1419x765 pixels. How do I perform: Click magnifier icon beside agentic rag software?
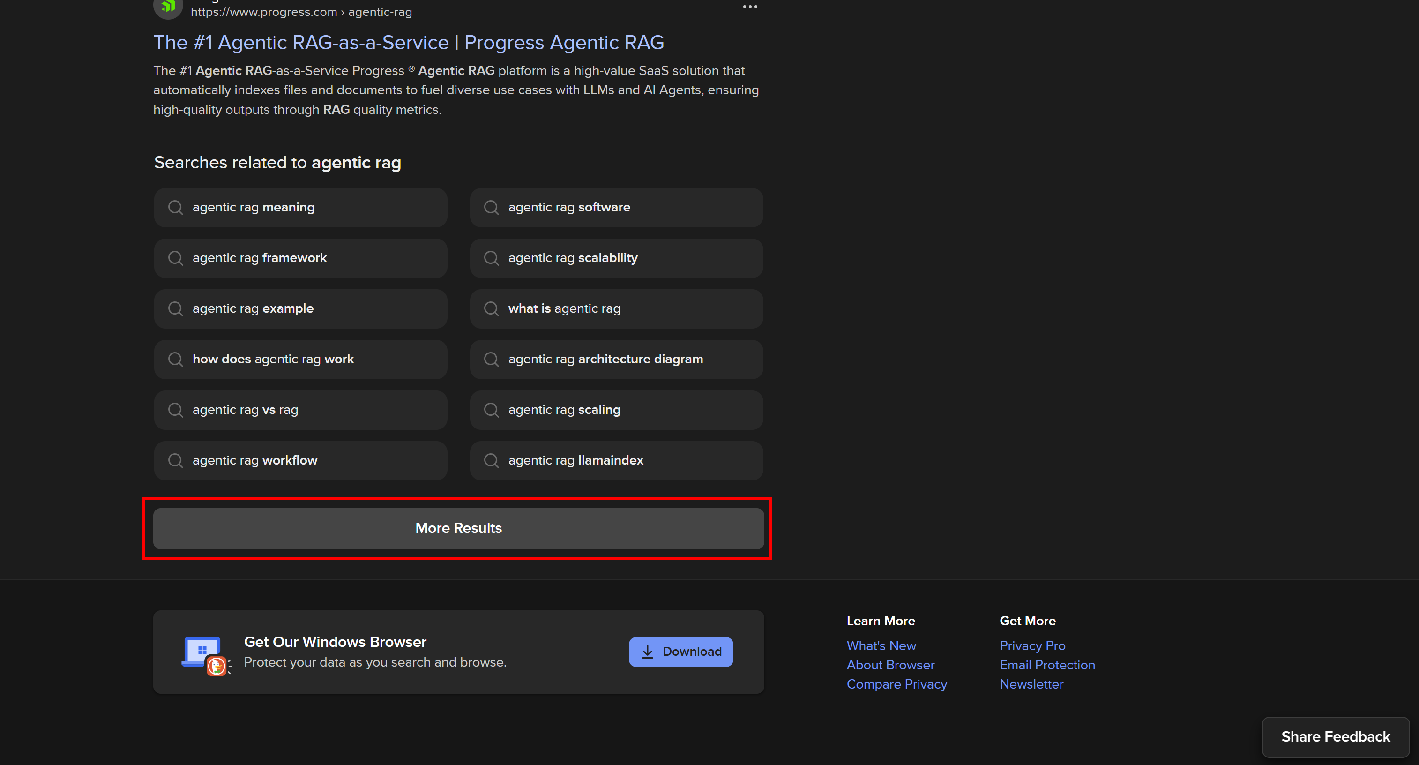491,207
